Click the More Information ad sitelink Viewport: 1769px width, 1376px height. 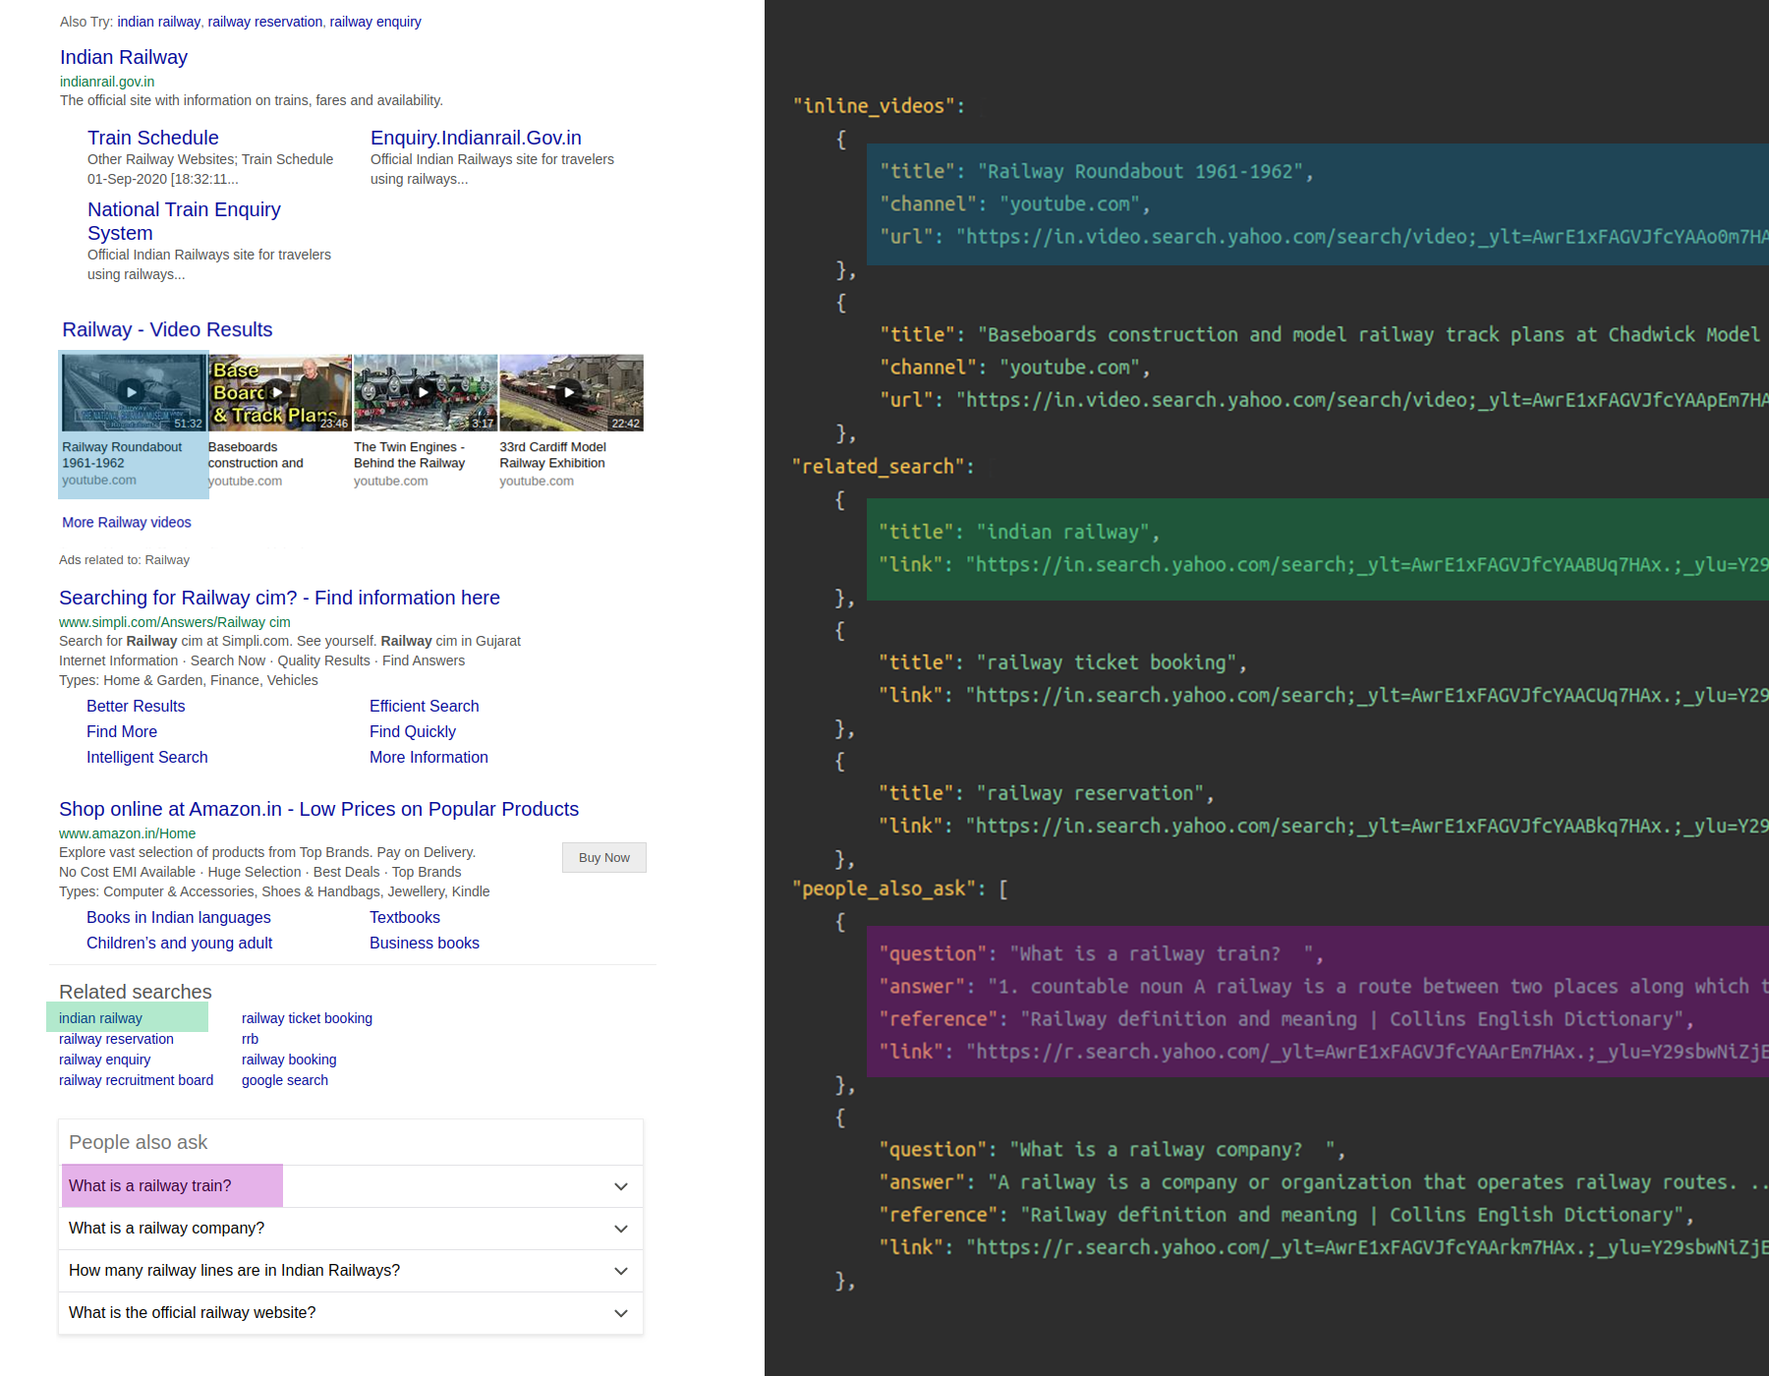(428, 757)
